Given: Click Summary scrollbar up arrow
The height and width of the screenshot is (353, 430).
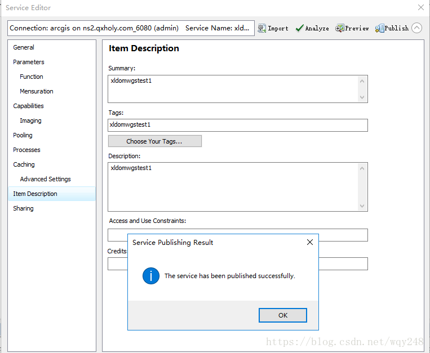Looking at the screenshot, I should point(362,81).
